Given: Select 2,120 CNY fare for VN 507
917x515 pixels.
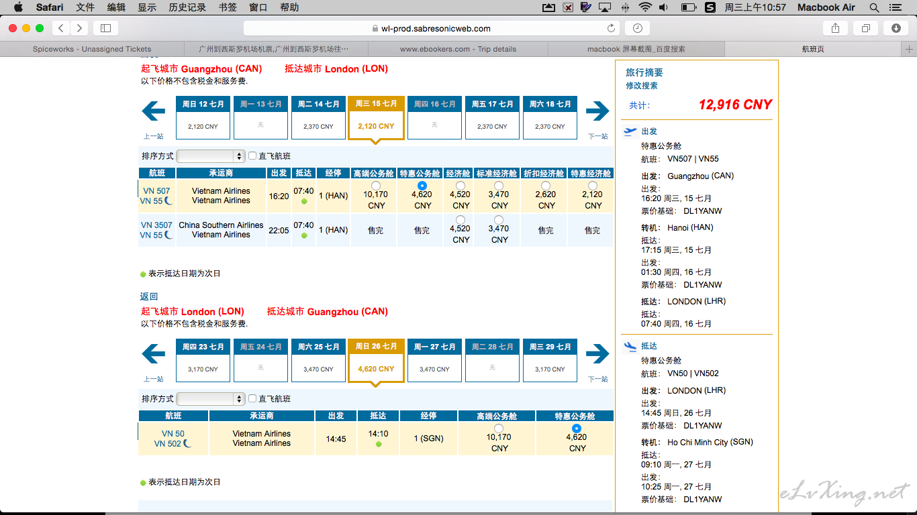Looking at the screenshot, I should click(x=592, y=186).
